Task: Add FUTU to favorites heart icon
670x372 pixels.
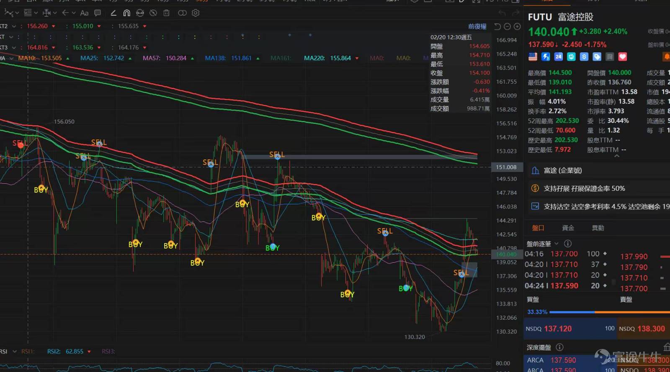Action: [623, 56]
